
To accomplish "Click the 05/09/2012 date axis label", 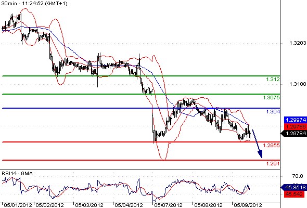I will (248, 205).
